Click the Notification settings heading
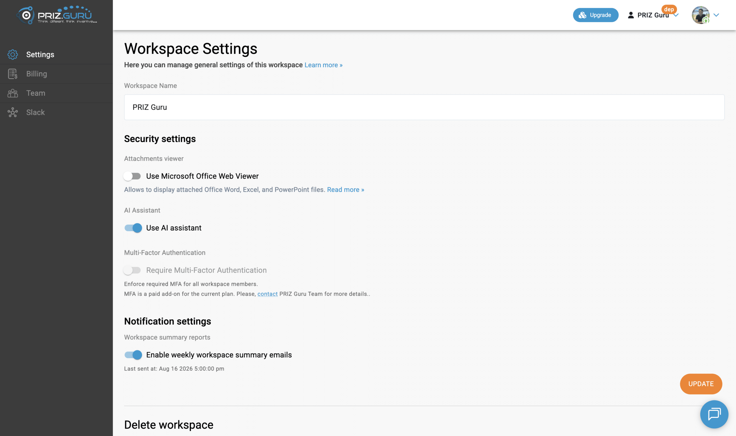Screen dimensions: 736x436 [x=167, y=321]
